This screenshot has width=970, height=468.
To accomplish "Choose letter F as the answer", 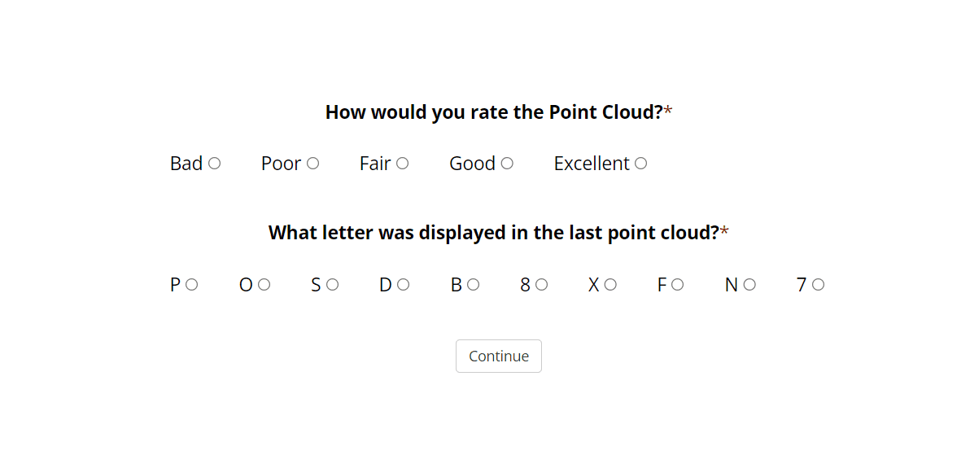I will [x=677, y=285].
